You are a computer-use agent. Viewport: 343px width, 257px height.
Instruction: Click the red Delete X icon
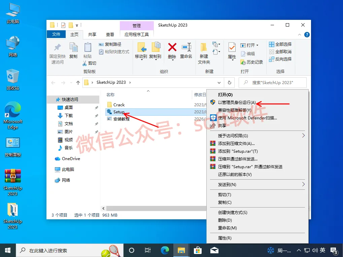172,47
